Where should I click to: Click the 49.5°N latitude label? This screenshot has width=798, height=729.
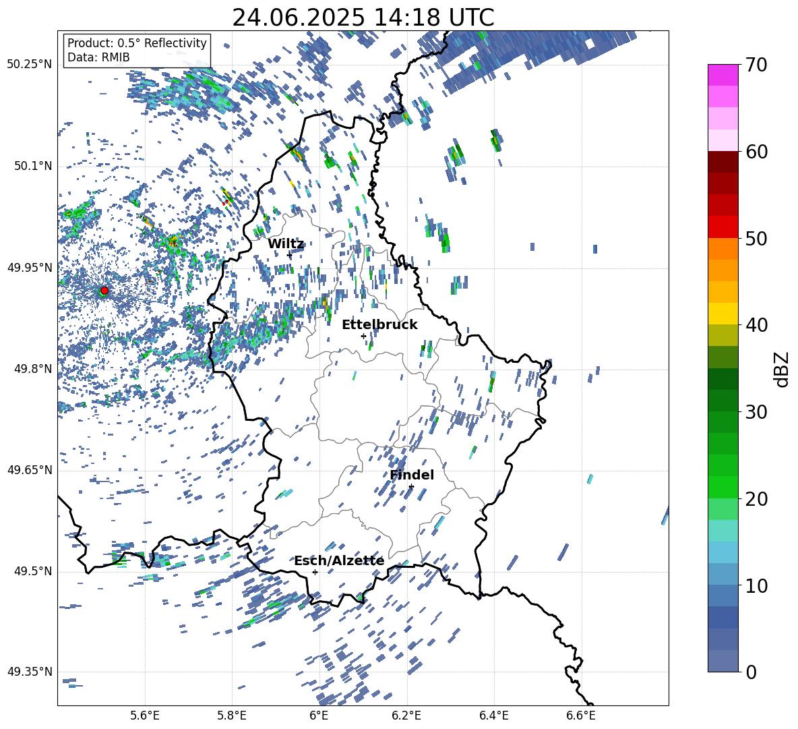32,571
